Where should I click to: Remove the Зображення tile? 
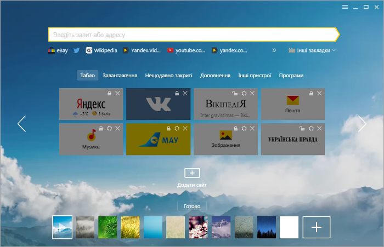pyautogui.click(x=252, y=128)
